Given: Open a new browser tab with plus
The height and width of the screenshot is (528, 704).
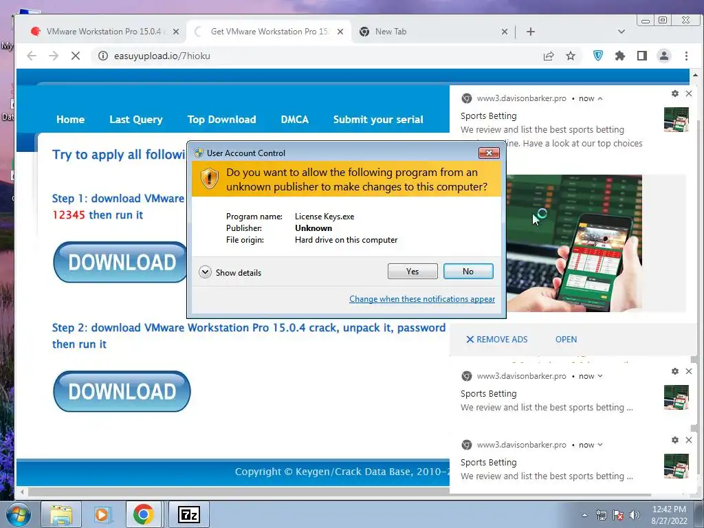Looking at the screenshot, I should pos(530,32).
